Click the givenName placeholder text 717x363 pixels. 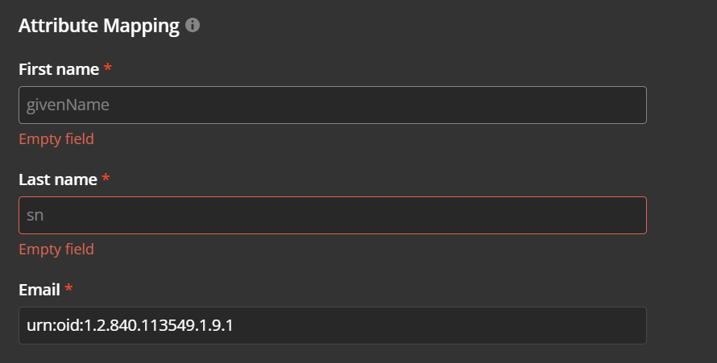pyautogui.click(x=68, y=105)
